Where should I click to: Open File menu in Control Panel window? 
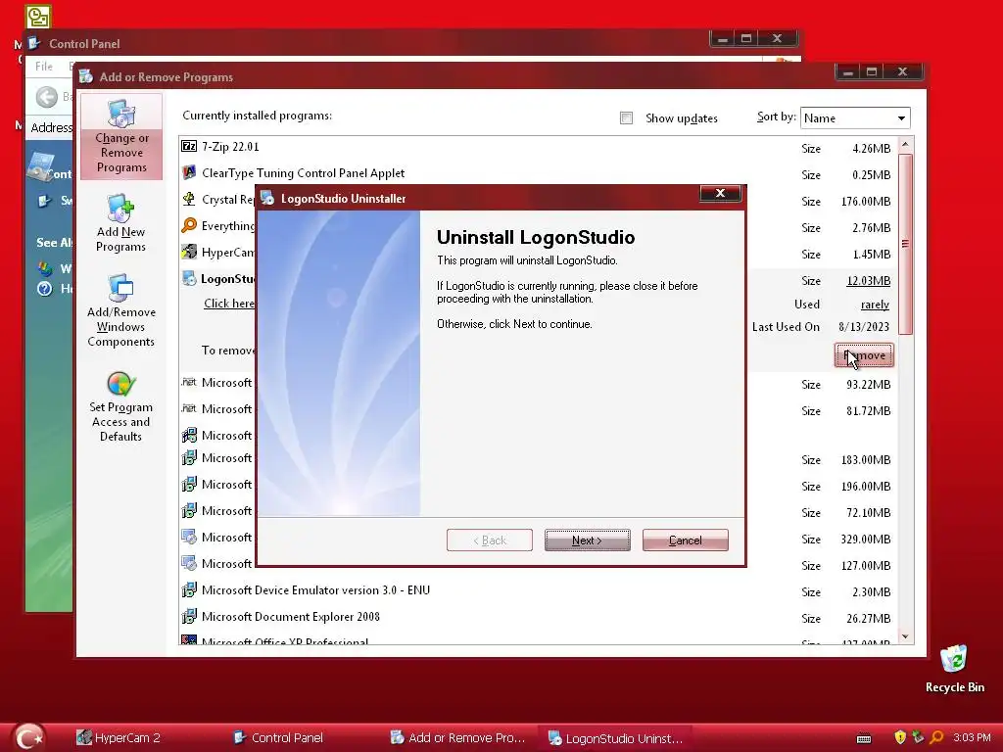(x=43, y=67)
